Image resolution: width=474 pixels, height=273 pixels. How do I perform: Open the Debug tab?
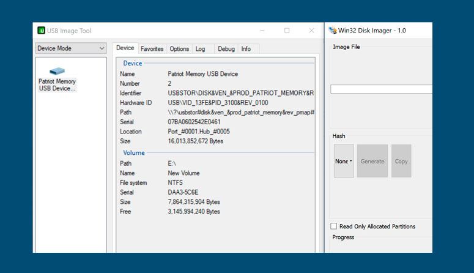coord(226,49)
